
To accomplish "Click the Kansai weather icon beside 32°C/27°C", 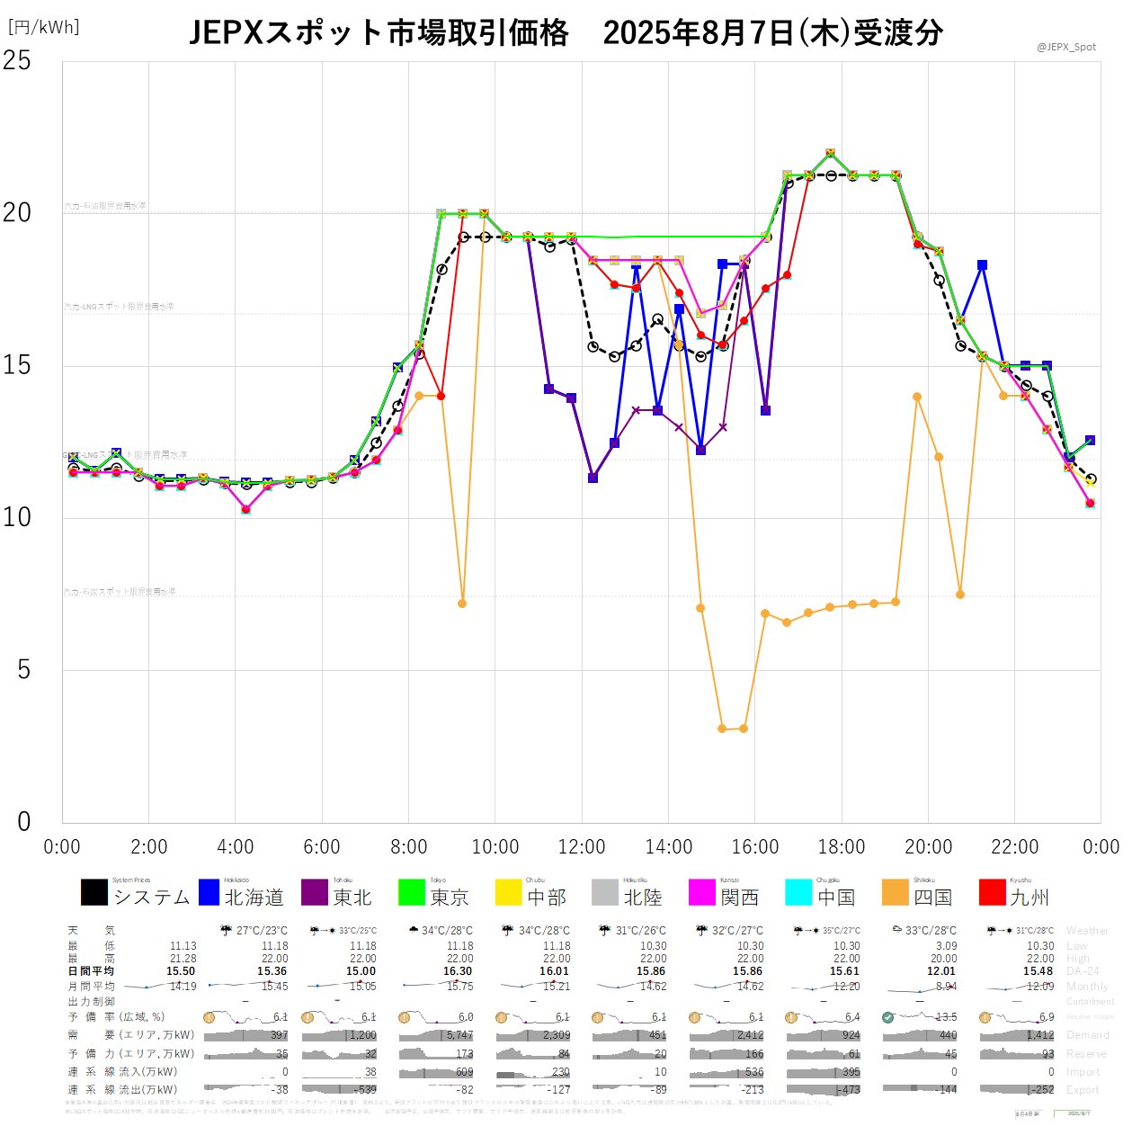I will (x=703, y=931).
